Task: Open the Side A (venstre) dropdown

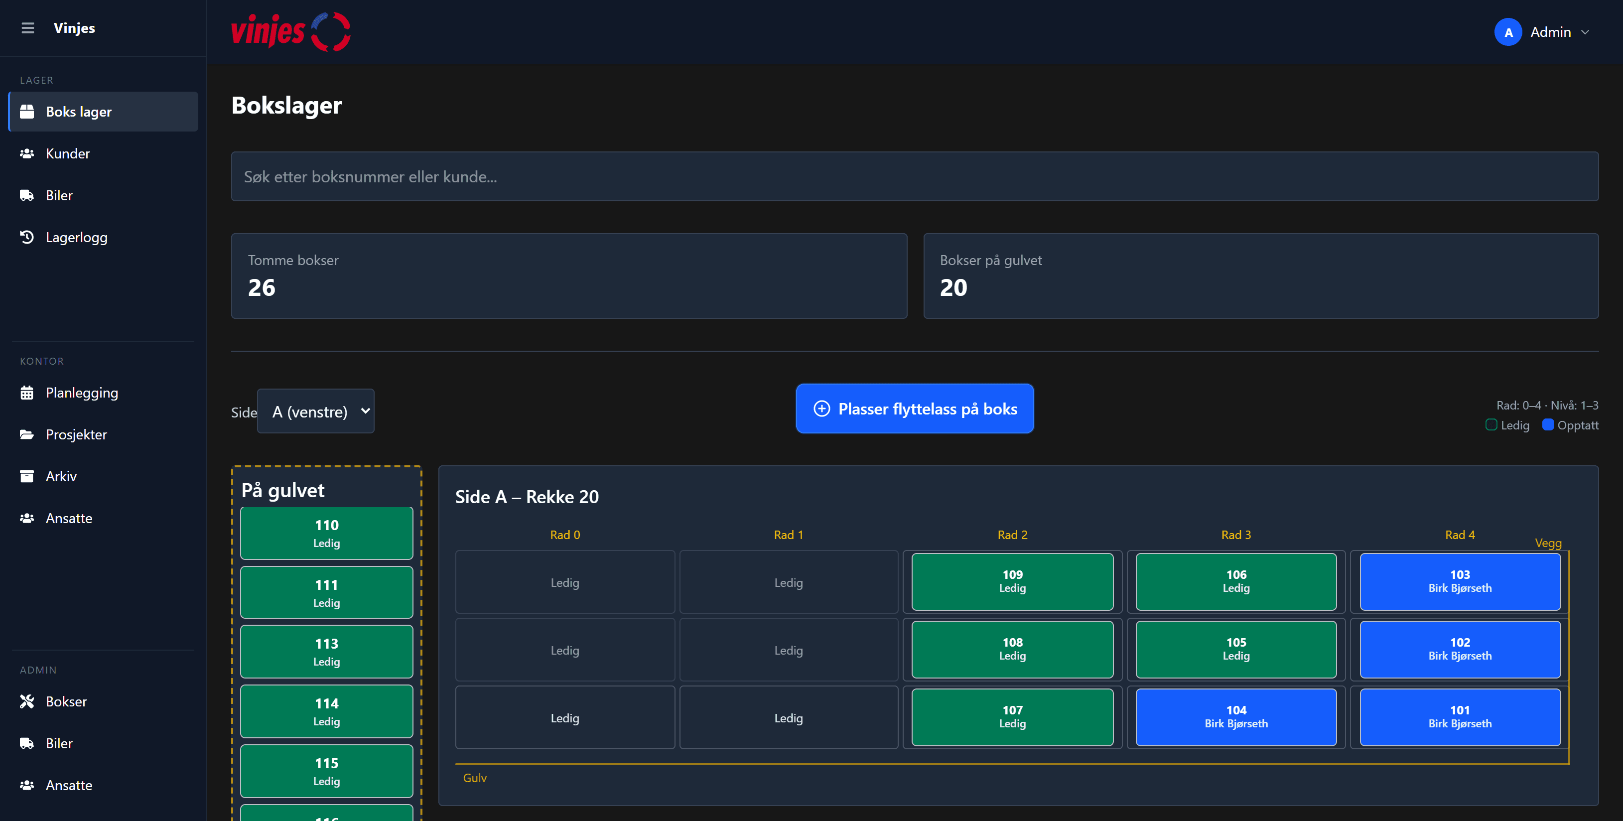Action: coord(316,411)
